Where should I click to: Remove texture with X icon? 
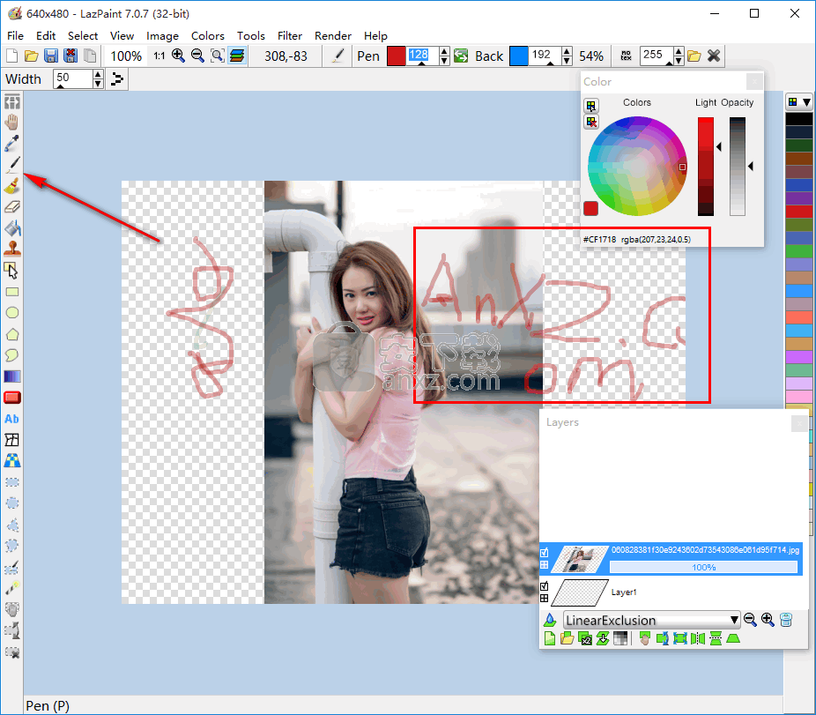(x=714, y=56)
